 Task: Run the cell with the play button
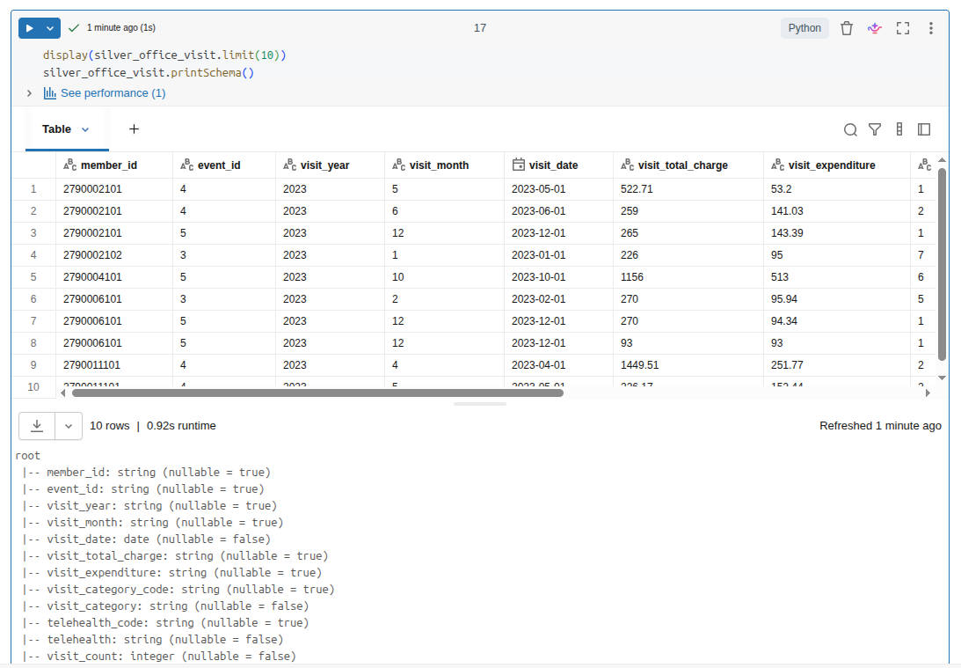30,28
